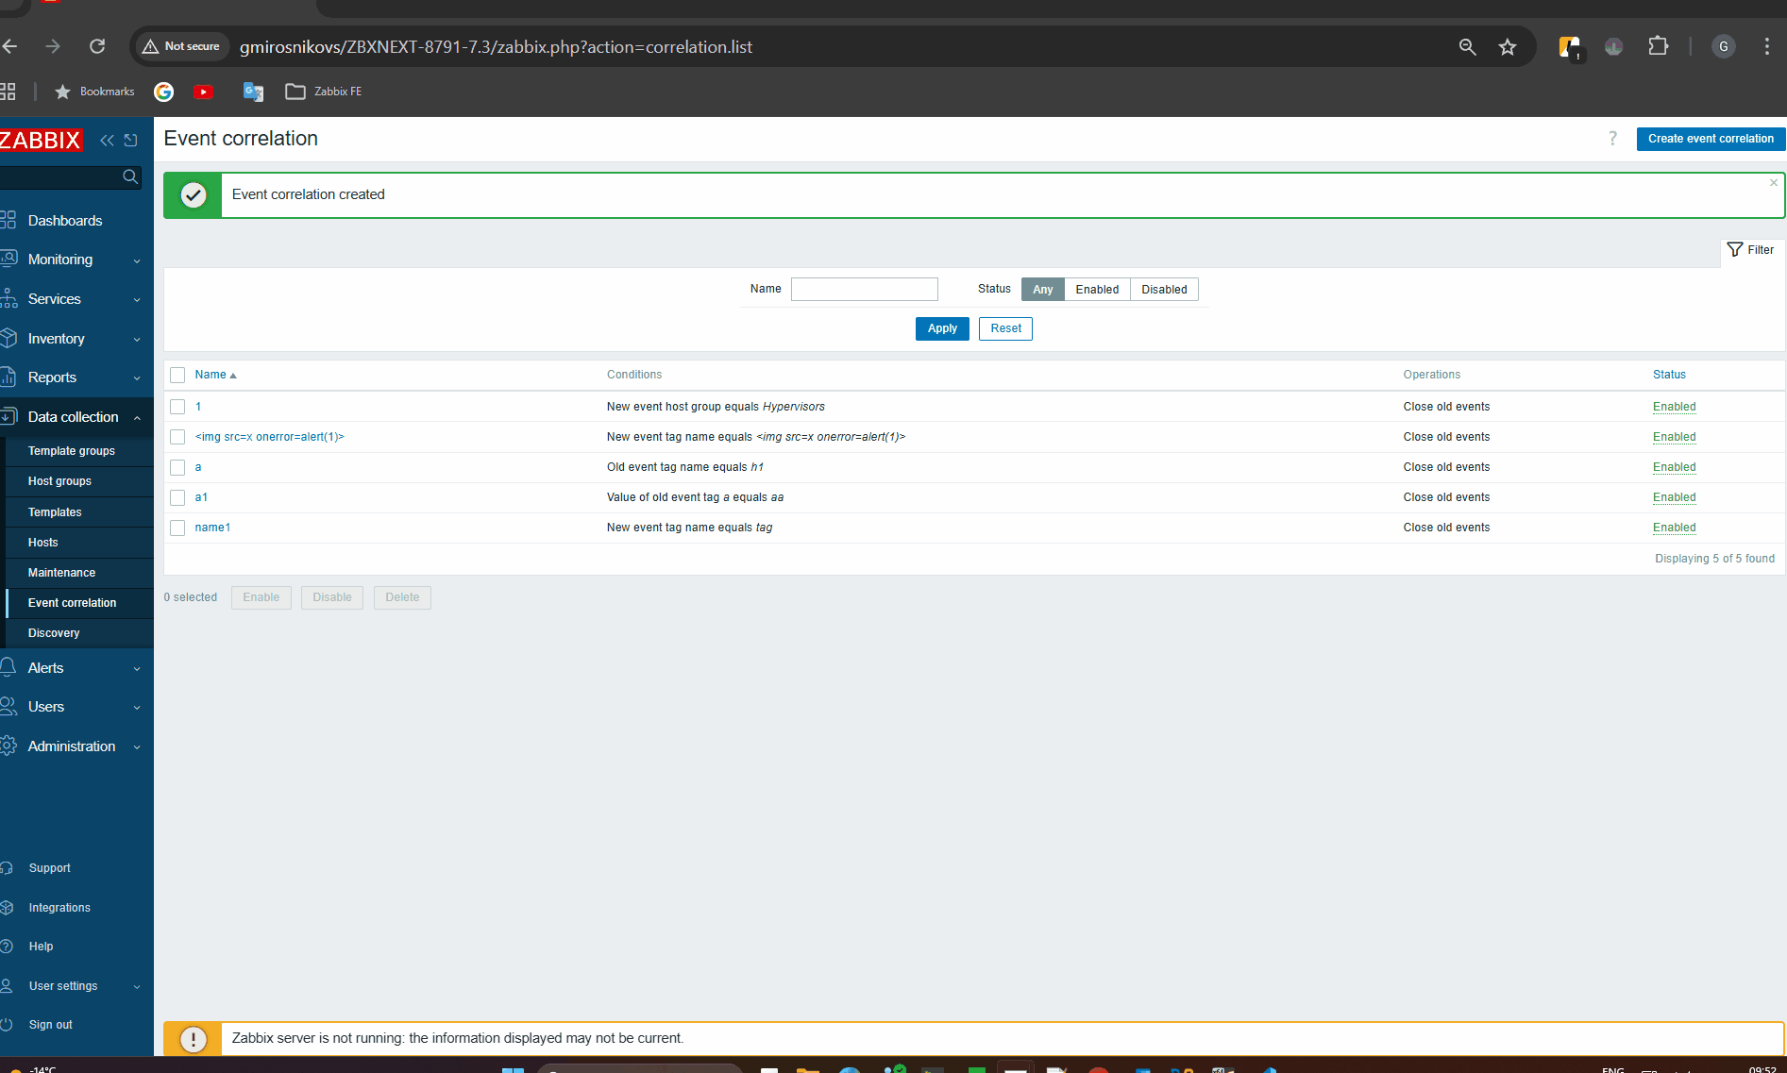Close the success message with X
The image size is (1787, 1073).
click(1774, 183)
